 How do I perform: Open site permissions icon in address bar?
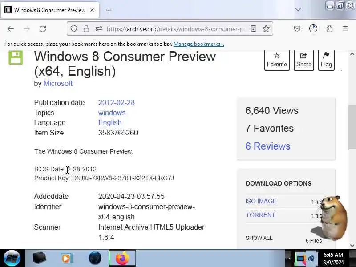98,28
